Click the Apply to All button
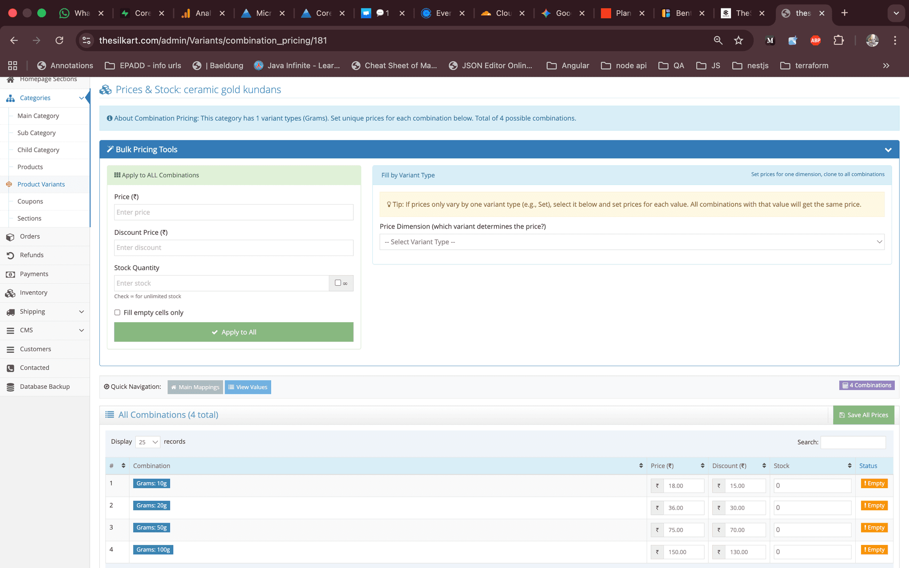 [x=233, y=332]
